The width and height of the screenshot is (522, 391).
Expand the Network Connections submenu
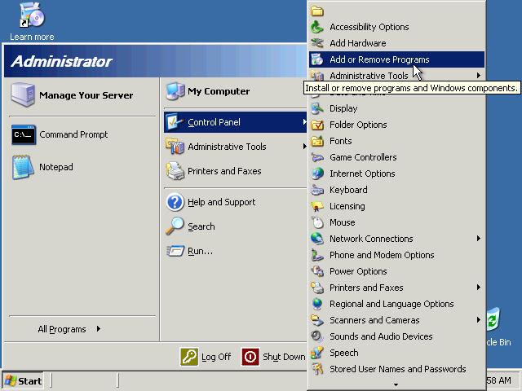point(478,239)
